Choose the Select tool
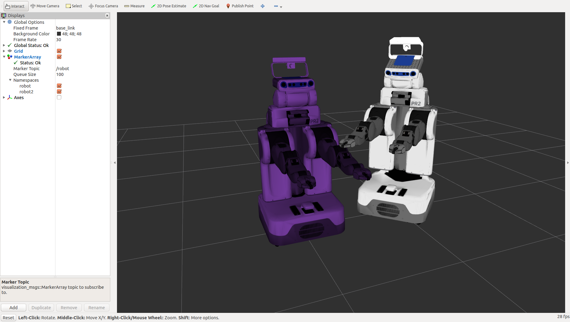570x322 pixels. (74, 6)
